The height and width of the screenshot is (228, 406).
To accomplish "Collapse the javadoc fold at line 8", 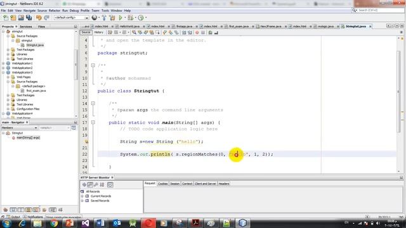I will click(93, 65).
